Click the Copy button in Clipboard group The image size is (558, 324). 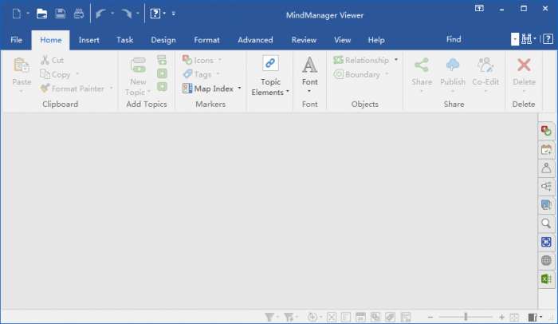56,74
